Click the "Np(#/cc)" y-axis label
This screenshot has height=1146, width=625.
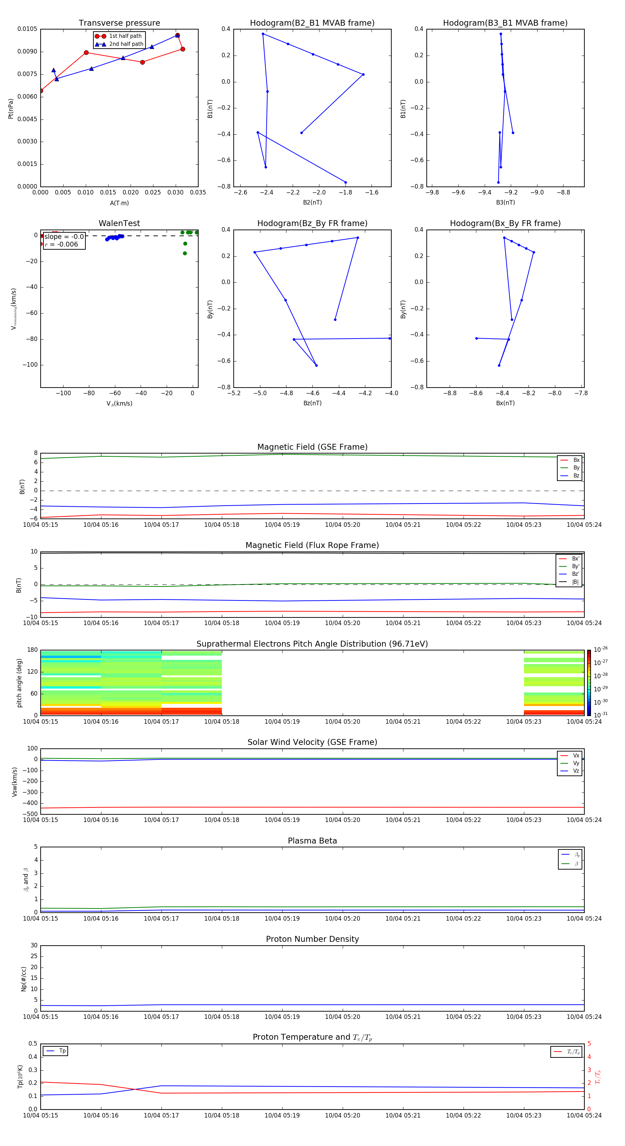click(x=24, y=979)
